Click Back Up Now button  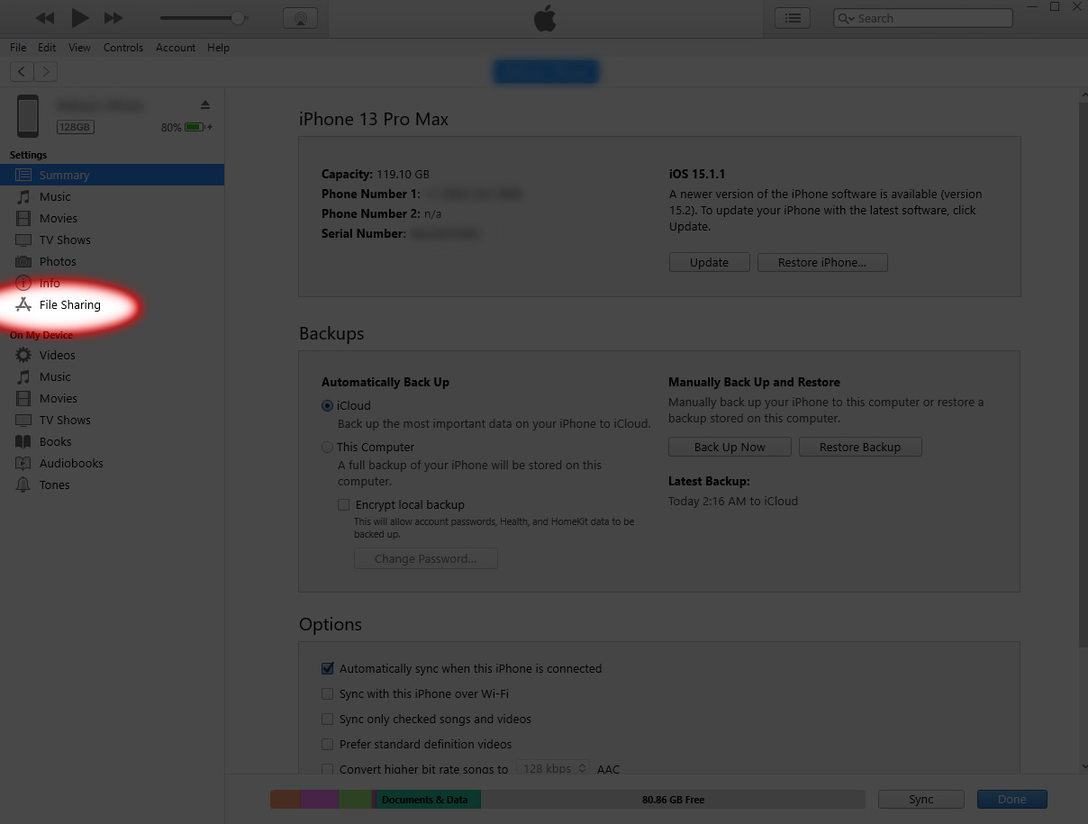pos(730,447)
